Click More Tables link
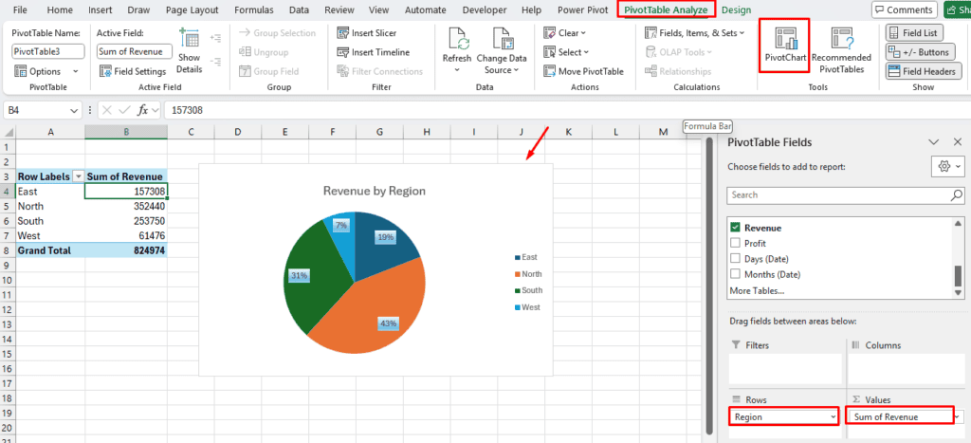The width and height of the screenshot is (971, 443). pos(757,290)
